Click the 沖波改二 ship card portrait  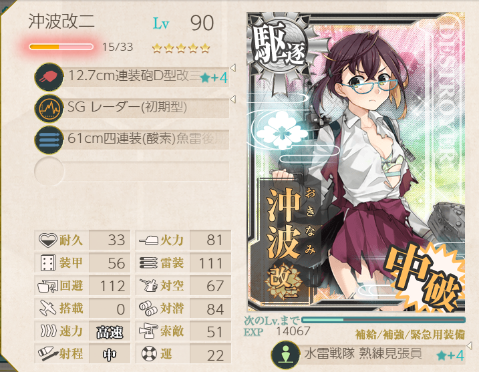tap(356, 162)
